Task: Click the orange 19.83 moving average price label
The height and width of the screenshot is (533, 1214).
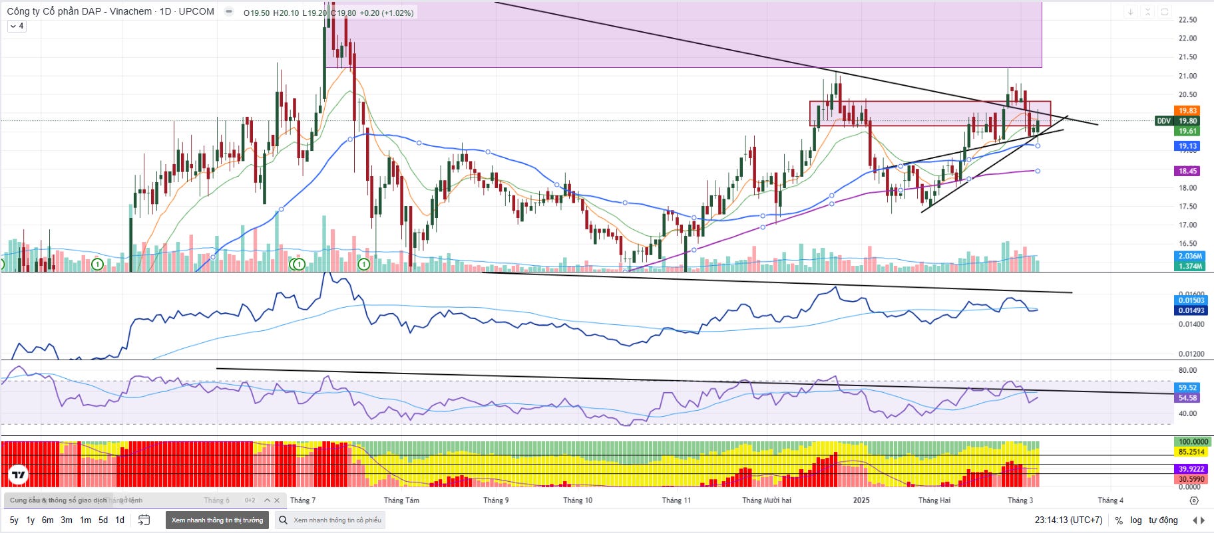Action: [x=1187, y=110]
